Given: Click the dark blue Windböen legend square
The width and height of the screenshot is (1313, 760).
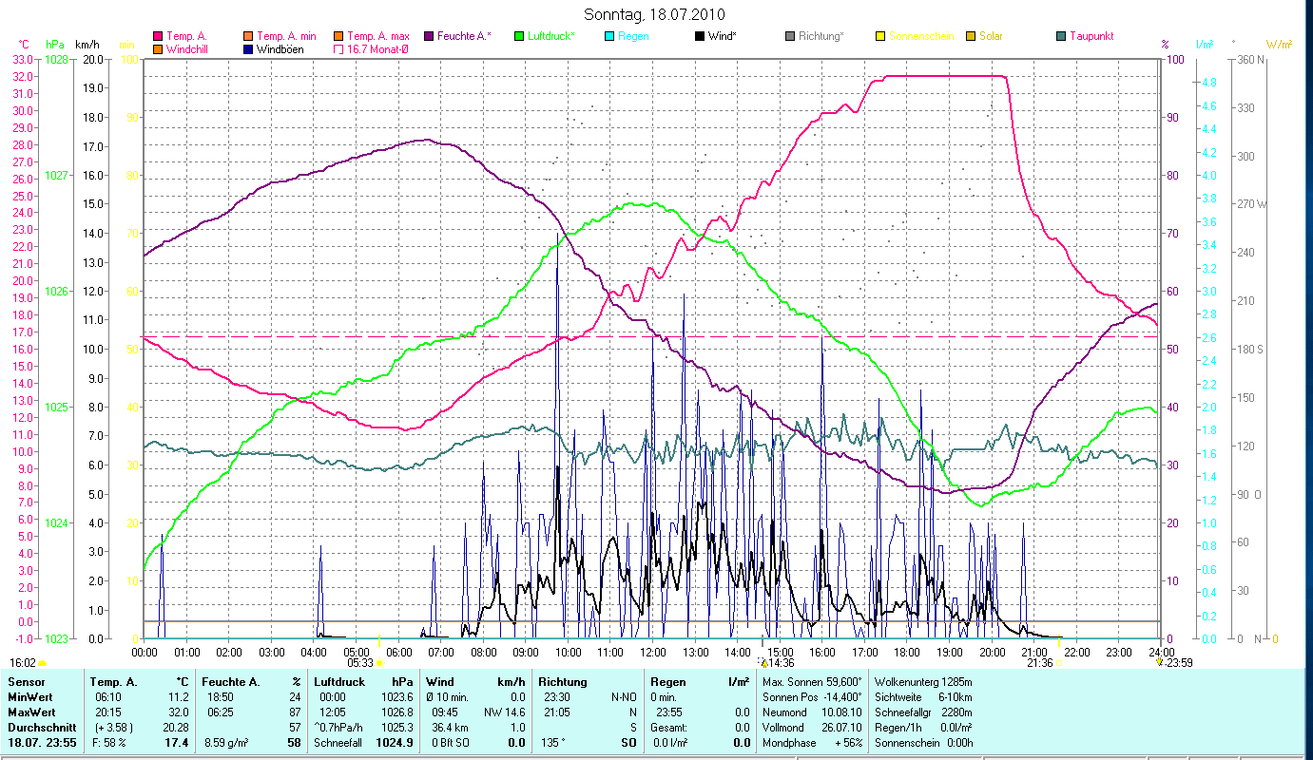Looking at the screenshot, I should (x=249, y=49).
